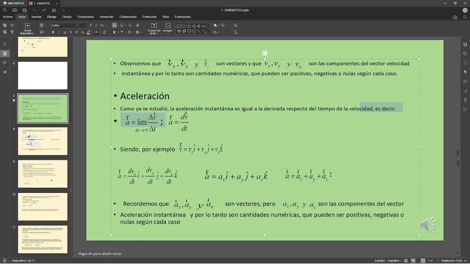This screenshot has width=470, height=264.
Task: Undo the last action
Action: tap(35, 10)
